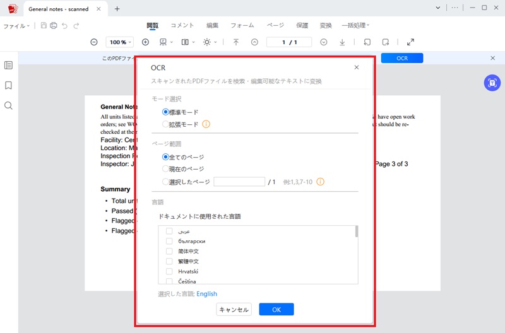Zoom out with the minus icon
505x333 pixels.
coord(93,42)
